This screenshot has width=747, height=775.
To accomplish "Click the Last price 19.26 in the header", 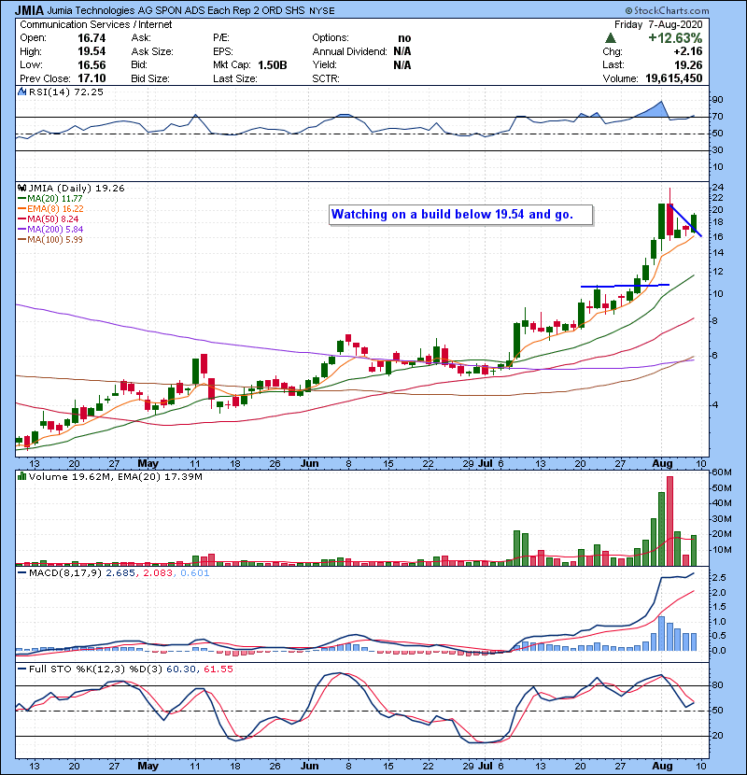I will point(688,64).
